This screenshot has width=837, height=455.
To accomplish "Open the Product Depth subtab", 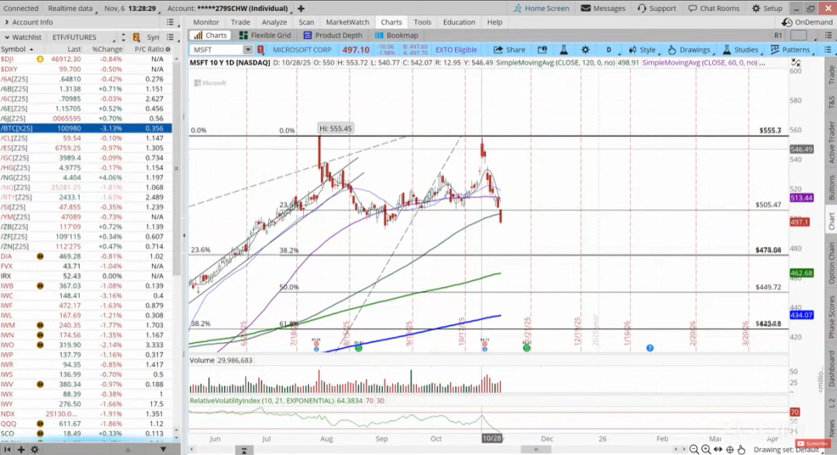I will point(332,35).
